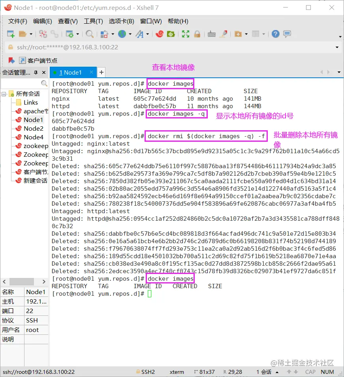Toggle full screen with the green arrows icon

(x=186, y=34)
